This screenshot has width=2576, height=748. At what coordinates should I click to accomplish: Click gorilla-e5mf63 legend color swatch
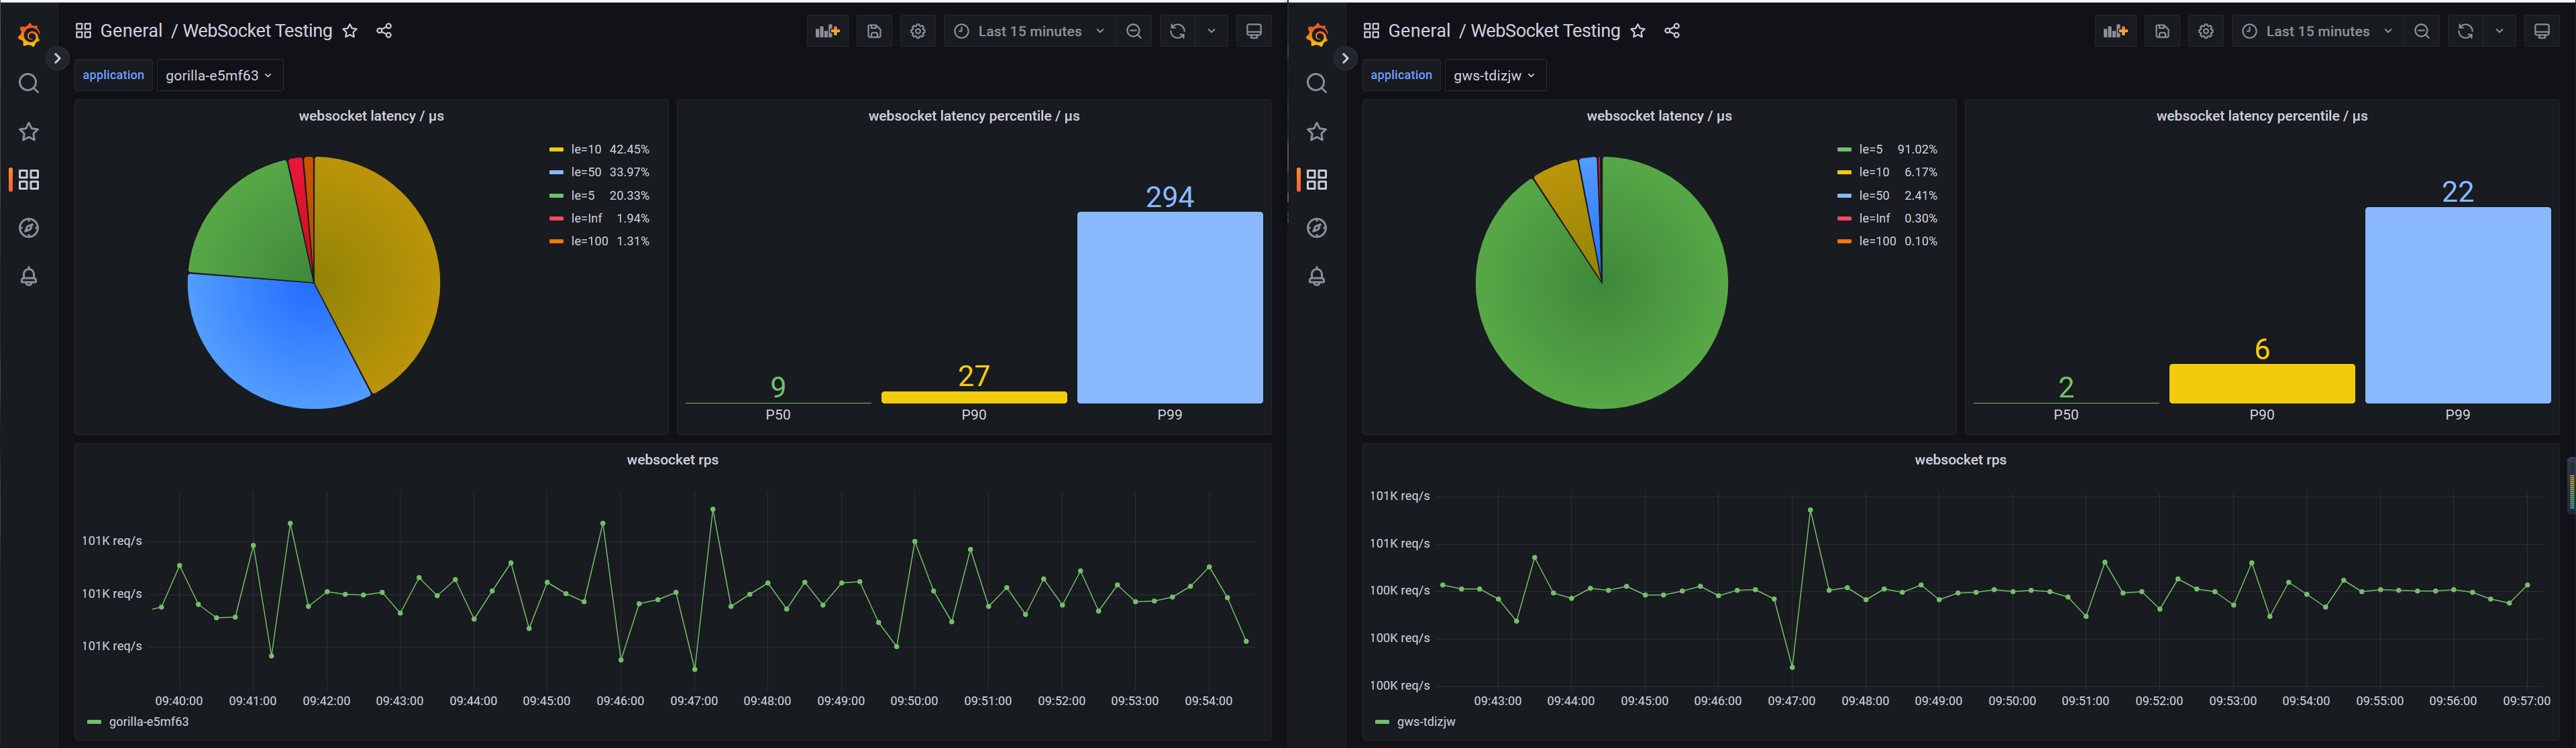(94, 722)
